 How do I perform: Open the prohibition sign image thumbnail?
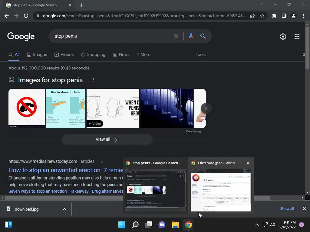pos(27,108)
